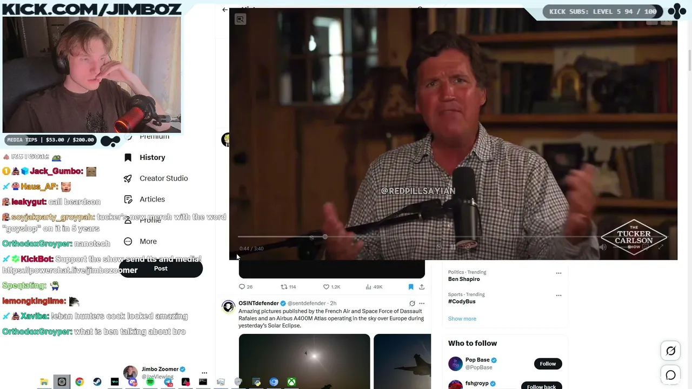This screenshot has width=692, height=389.
Task: Open the #CodyBus trending topic
Action: click(x=462, y=301)
